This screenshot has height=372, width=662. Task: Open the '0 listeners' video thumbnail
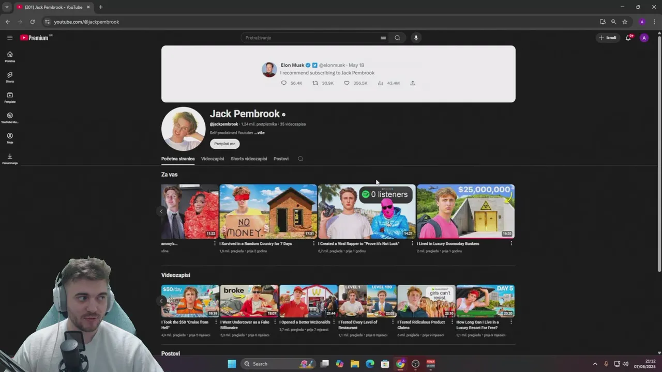coord(367,211)
